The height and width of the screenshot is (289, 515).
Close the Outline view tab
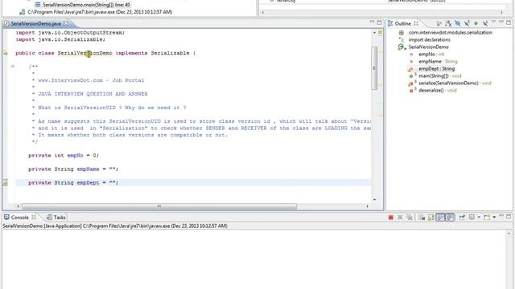tap(416, 23)
